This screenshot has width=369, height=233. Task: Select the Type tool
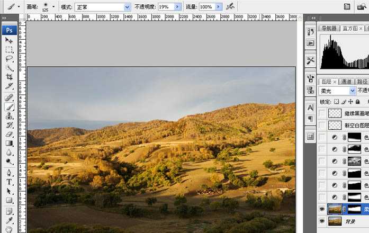click(x=9, y=182)
